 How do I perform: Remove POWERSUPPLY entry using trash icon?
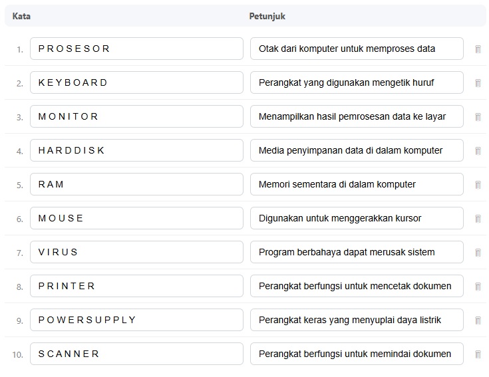[x=478, y=320]
